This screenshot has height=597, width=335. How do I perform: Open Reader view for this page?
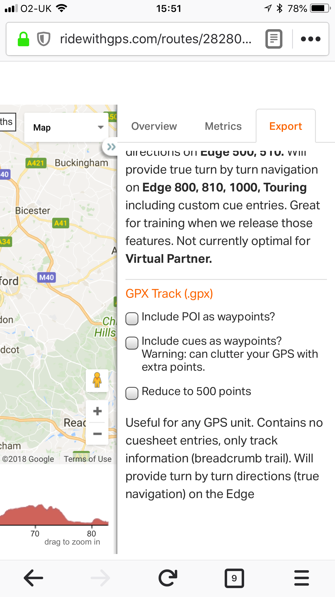click(274, 39)
